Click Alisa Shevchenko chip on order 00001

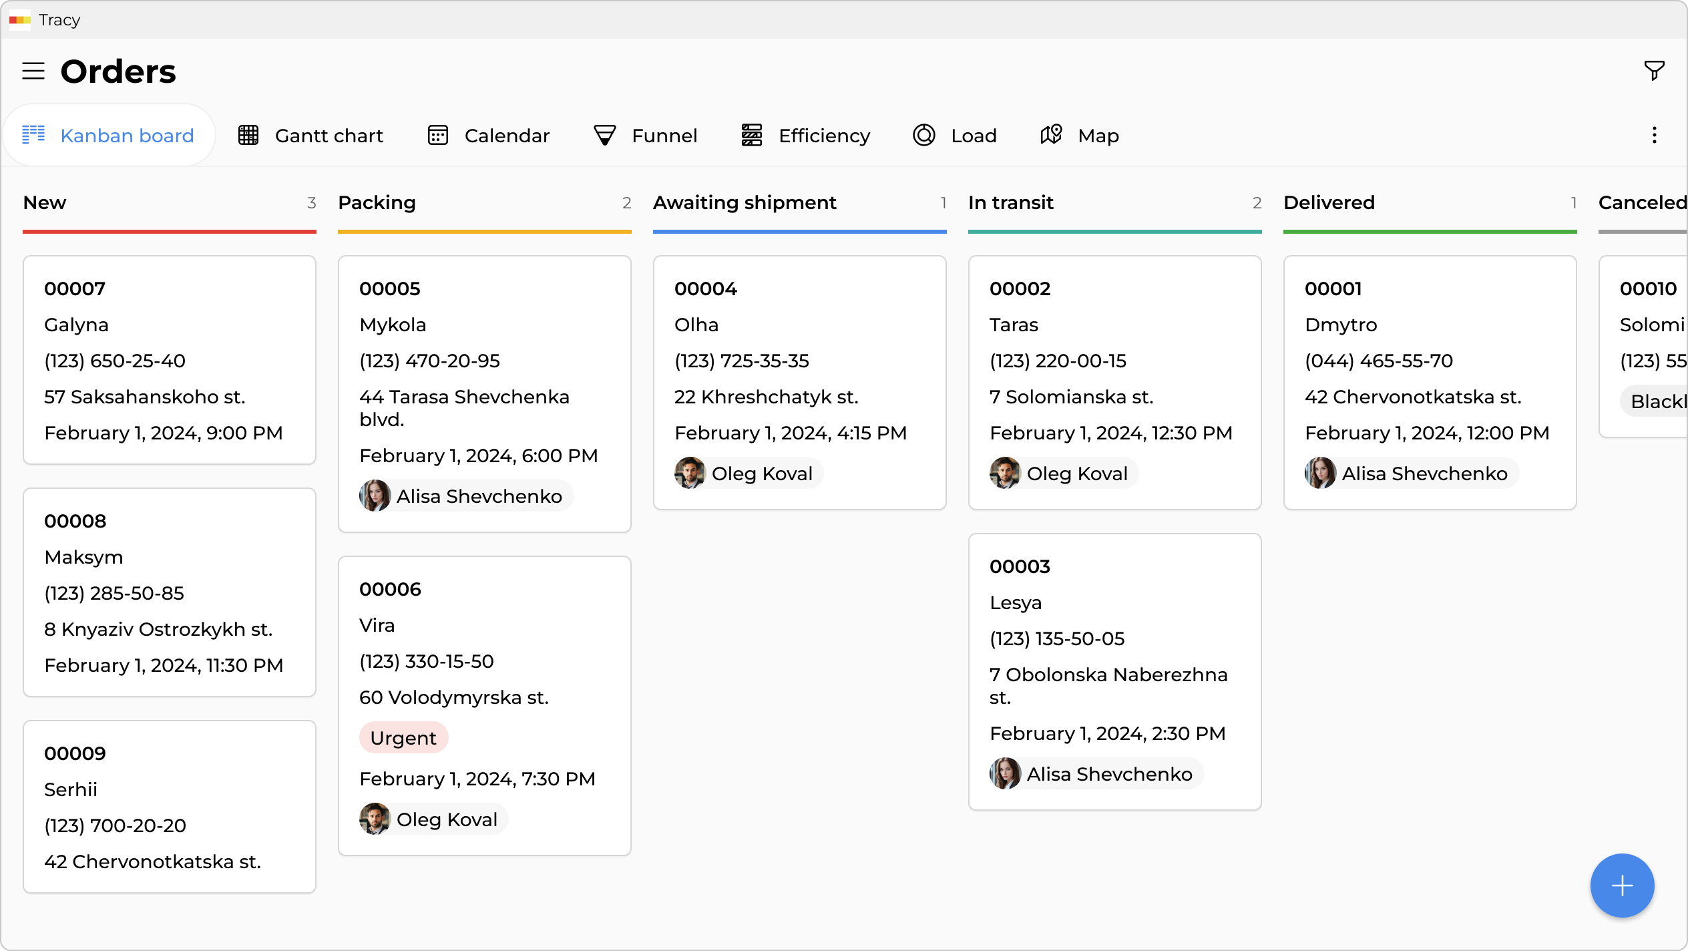point(1412,473)
